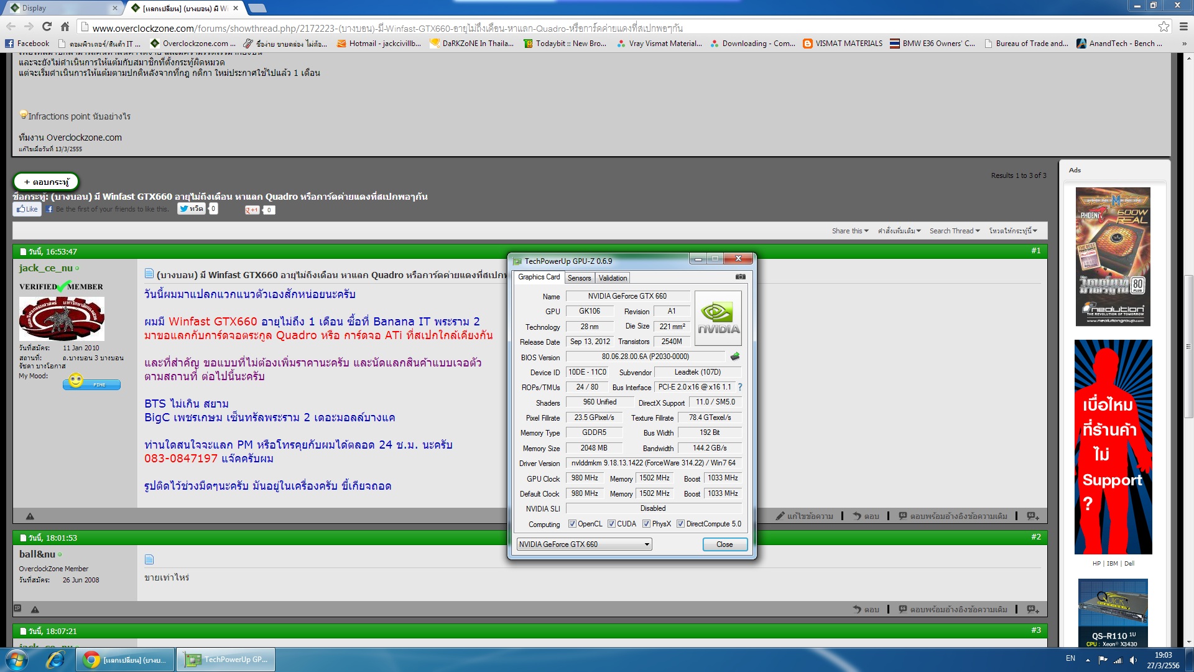Open the Chrome menu hamburger icon
Image resolution: width=1194 pixels, height=672 pixels.
coord(1183,27)
